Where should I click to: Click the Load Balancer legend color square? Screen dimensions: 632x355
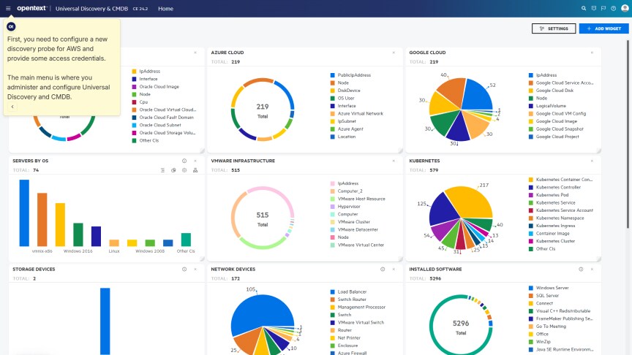click(x=333, y=291)
